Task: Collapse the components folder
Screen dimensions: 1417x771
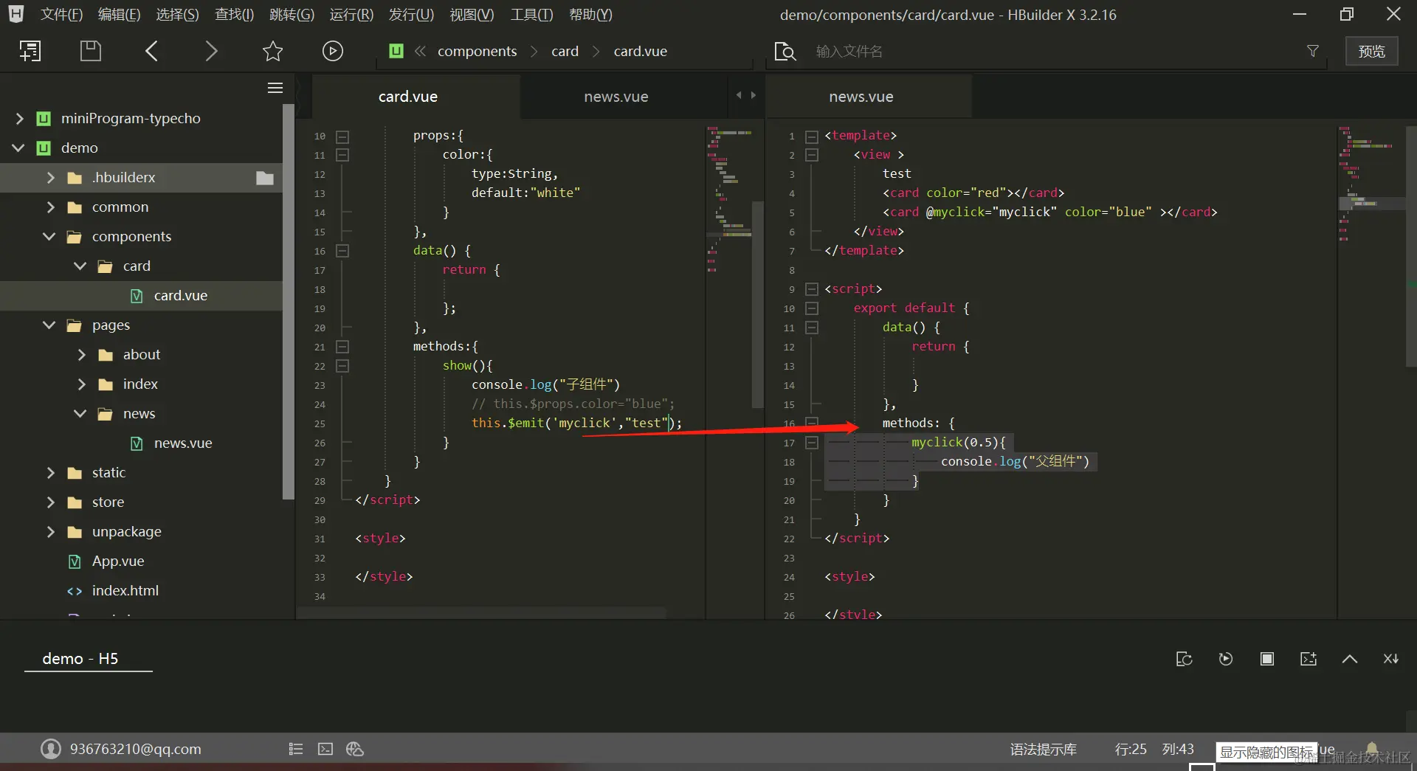Action: tap(49, 237)
